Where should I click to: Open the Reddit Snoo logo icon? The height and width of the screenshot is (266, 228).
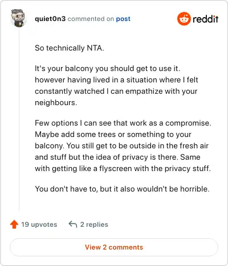click(x=184, y=19)
